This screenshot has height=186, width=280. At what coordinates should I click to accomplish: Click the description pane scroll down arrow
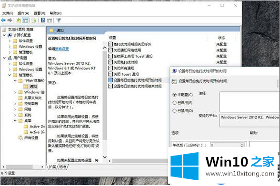point(105,157)
